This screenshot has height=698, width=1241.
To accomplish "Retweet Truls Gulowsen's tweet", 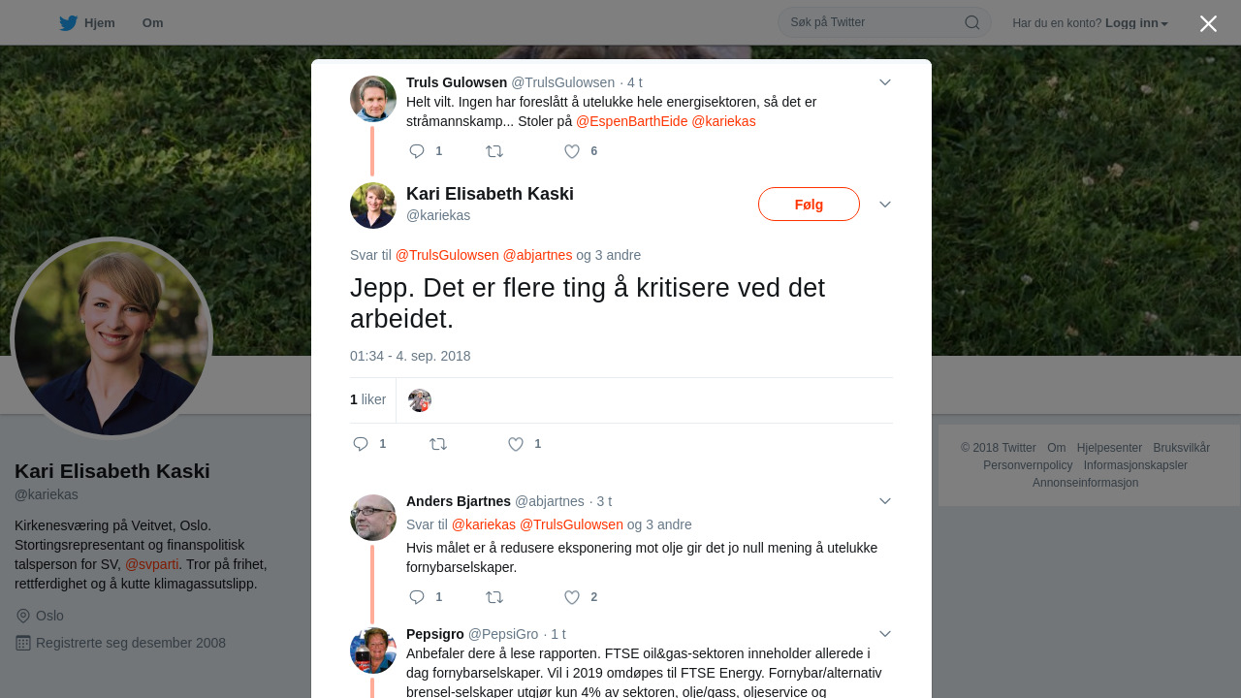I will tap(494, 151).
